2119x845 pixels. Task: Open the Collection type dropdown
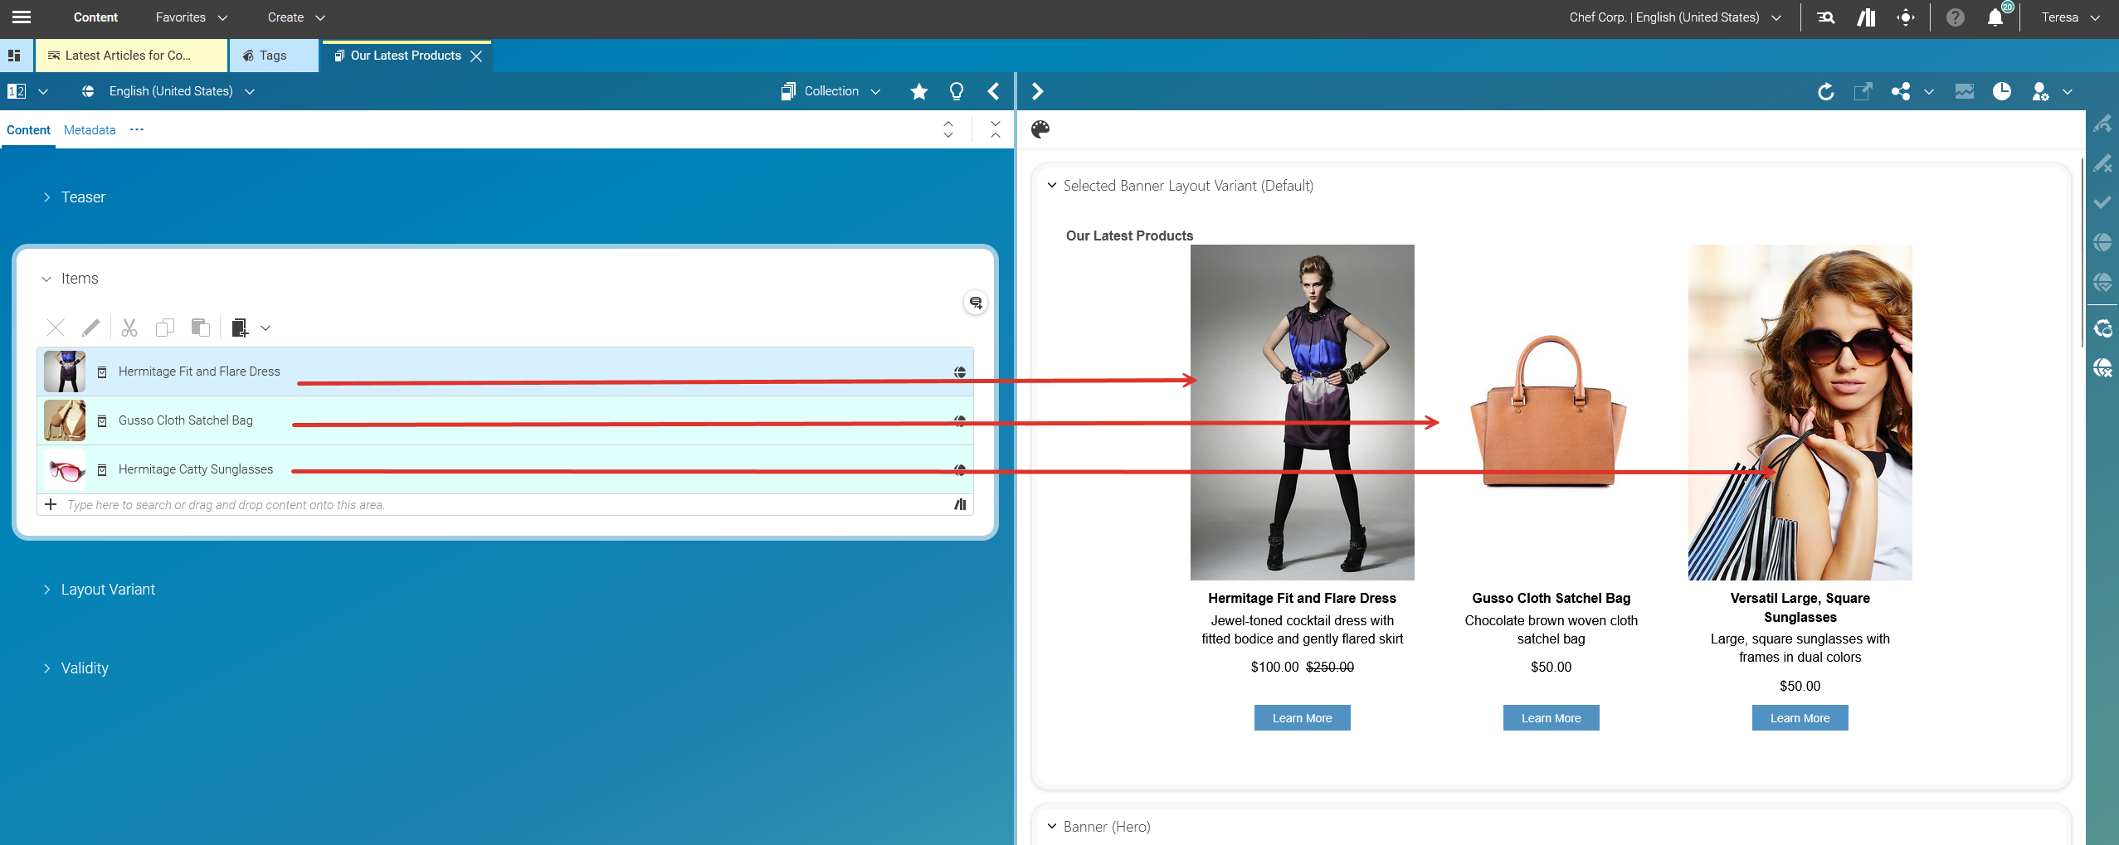pyautogui.click(x=831, y=91)
